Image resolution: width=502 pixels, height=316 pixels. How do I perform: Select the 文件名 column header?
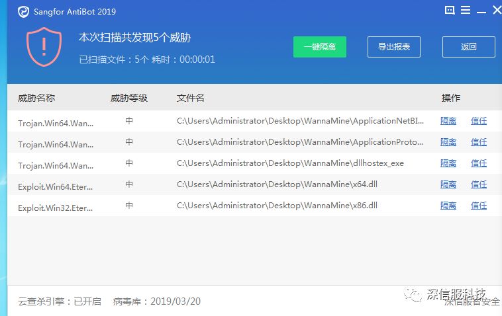pyautogui.click(x=190, y=98)
